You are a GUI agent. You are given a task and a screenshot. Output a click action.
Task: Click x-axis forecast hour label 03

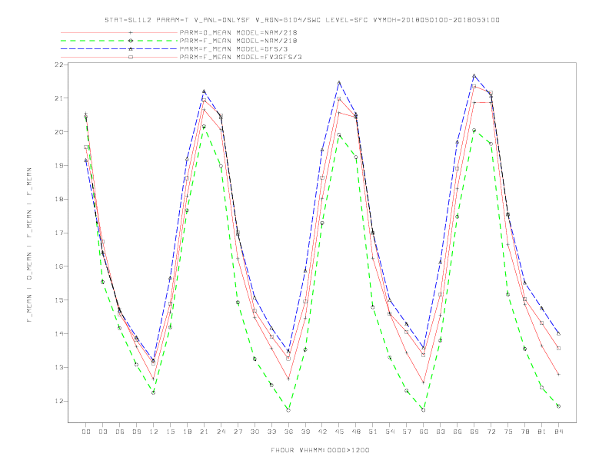pyautogui.click(x=102, y=432)
